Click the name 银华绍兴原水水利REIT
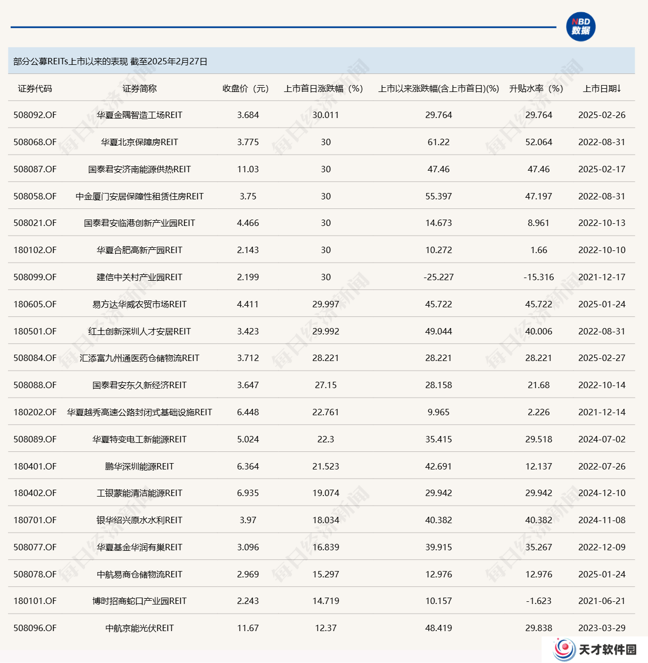The width and height of the screenshot is (648, 663). (x=139, y=521)
